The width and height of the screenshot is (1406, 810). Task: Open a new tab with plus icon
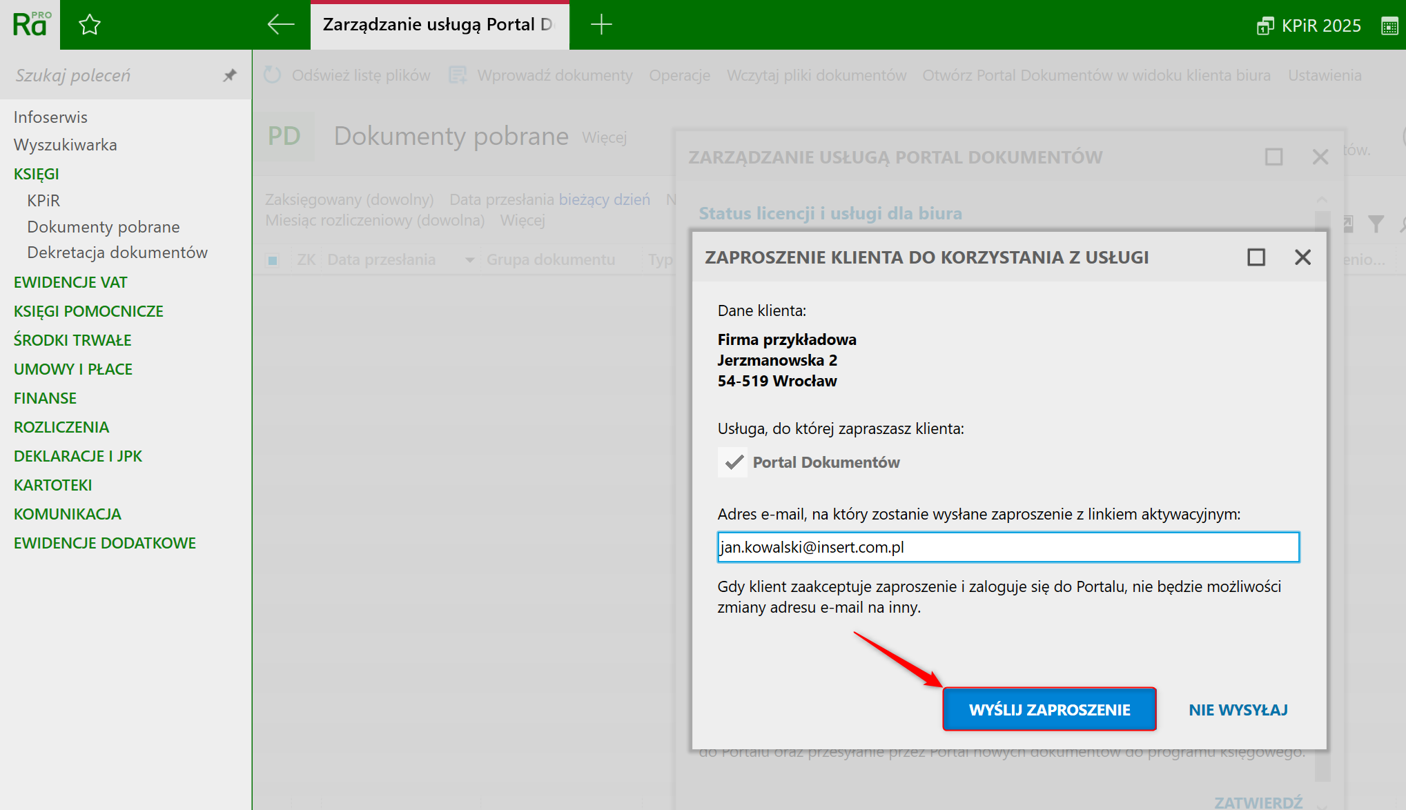click(x=601, y=25)
